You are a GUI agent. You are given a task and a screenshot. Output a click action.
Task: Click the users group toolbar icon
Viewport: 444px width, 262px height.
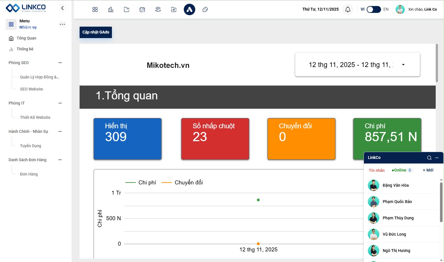pos(158,10)
